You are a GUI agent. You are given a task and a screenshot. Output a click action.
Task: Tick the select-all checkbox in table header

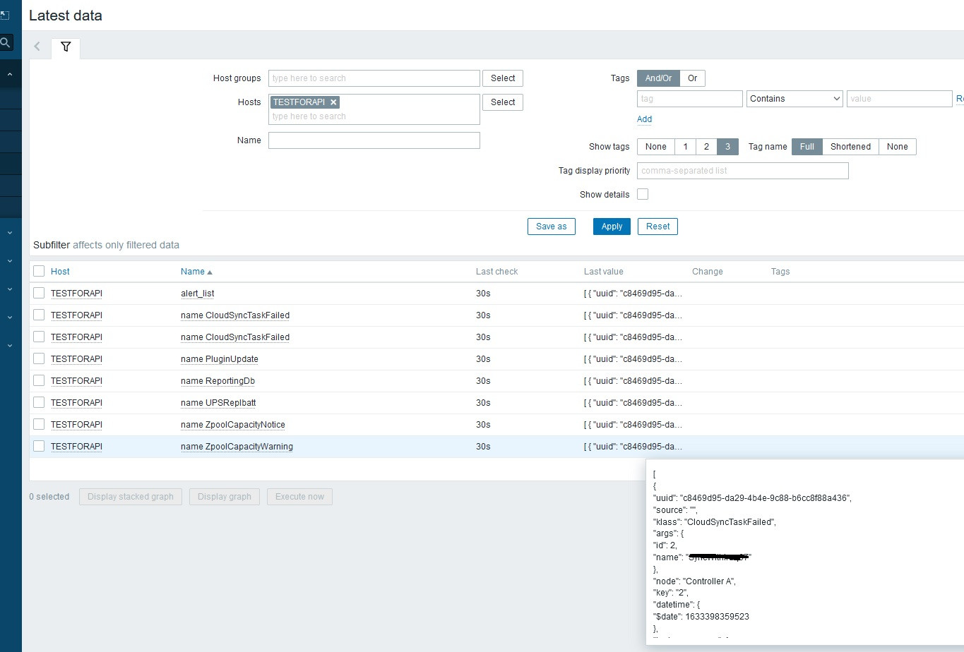39,271
